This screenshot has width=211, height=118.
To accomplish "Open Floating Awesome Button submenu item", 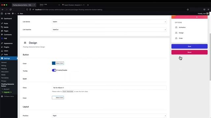I will (x=8, y=85).
